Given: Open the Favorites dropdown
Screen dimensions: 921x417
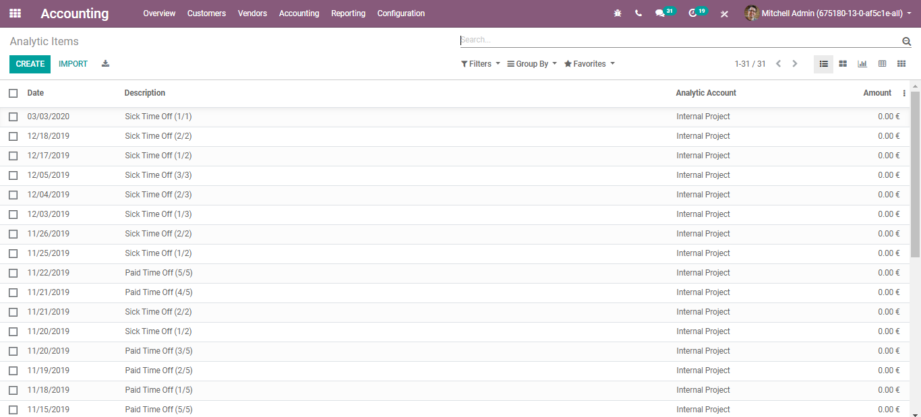Looking at the screenshot, I should tap(589, 64).
